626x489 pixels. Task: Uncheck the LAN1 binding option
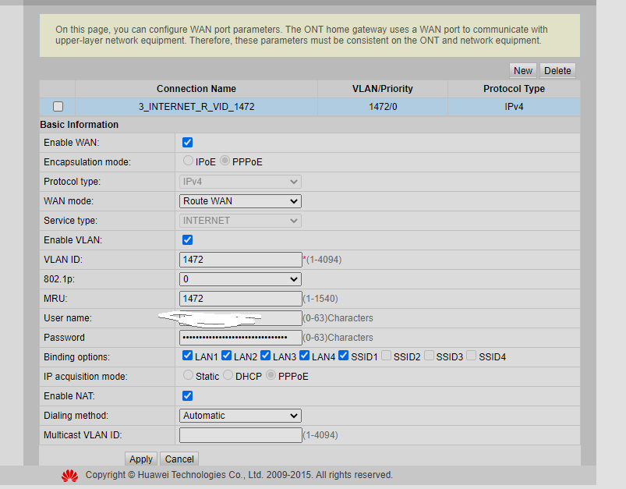[187, 356]
